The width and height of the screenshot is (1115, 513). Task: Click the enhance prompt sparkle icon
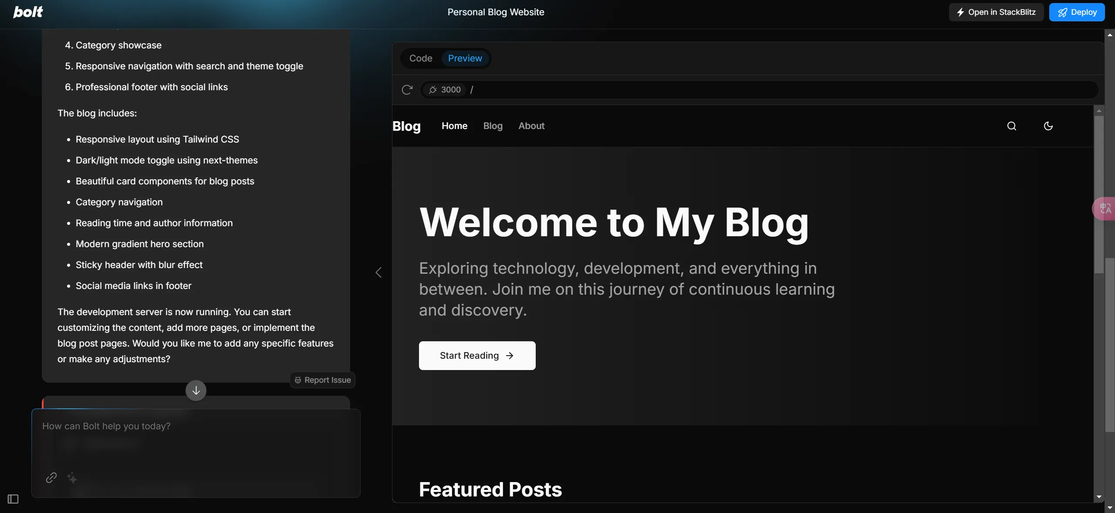(72, 478)
